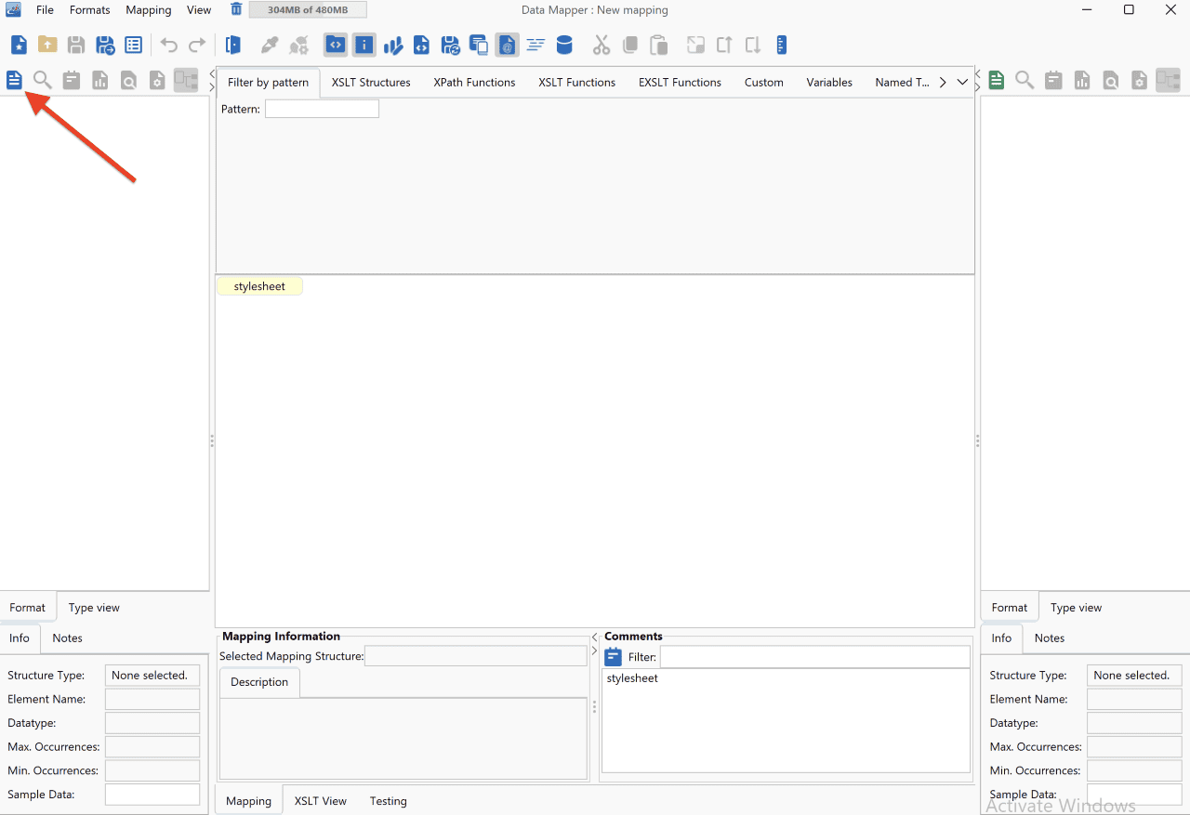Open the list properties icon in main toolbar
The height and width of the screenshot is (815, 1190).
pyautogui.click(x=134, y=45)
